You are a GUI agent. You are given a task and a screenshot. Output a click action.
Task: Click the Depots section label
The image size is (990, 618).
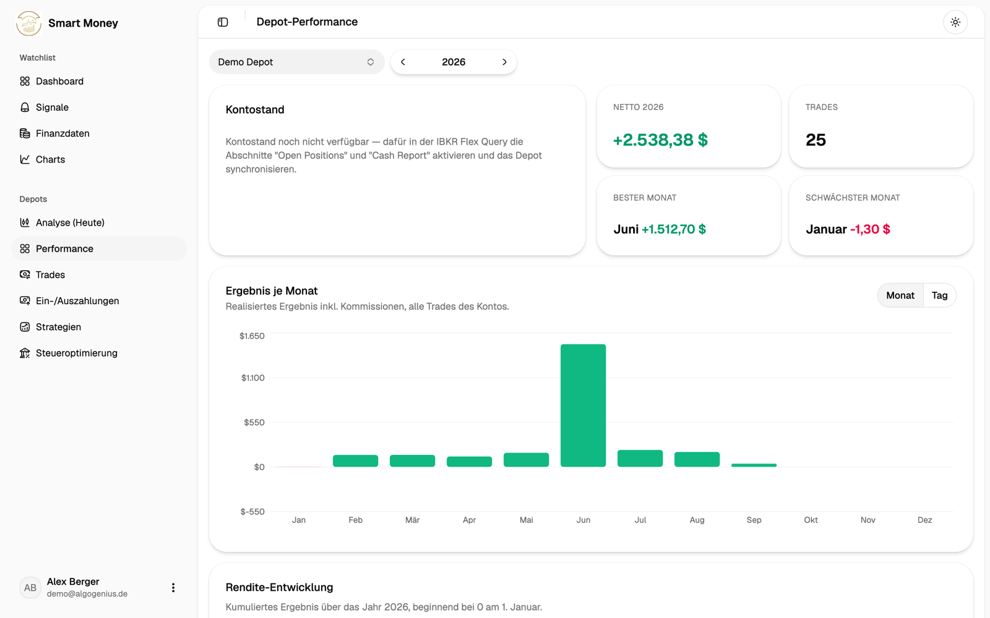coord(33,199)
